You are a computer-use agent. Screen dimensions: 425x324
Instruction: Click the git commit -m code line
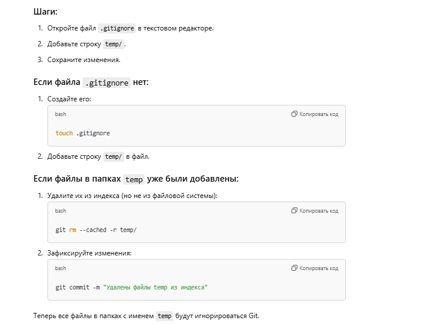(x=132, y=287)
